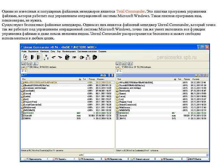
Task: Click the list-with-triangle toolbar icon
Action: [88, 57]
